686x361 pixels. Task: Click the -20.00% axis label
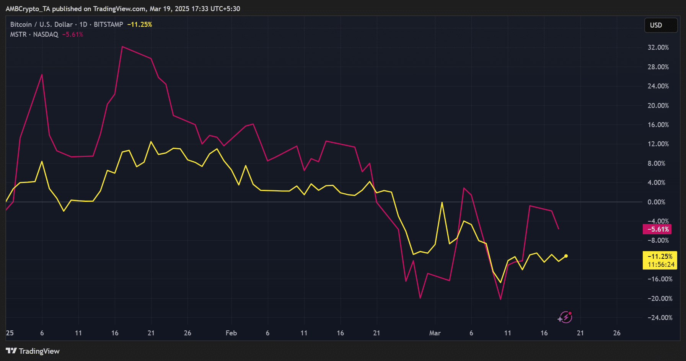[660, 299]
